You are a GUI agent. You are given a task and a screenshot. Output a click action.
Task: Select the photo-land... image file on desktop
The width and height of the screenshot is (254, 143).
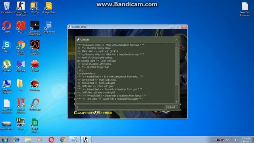[7, 126]
